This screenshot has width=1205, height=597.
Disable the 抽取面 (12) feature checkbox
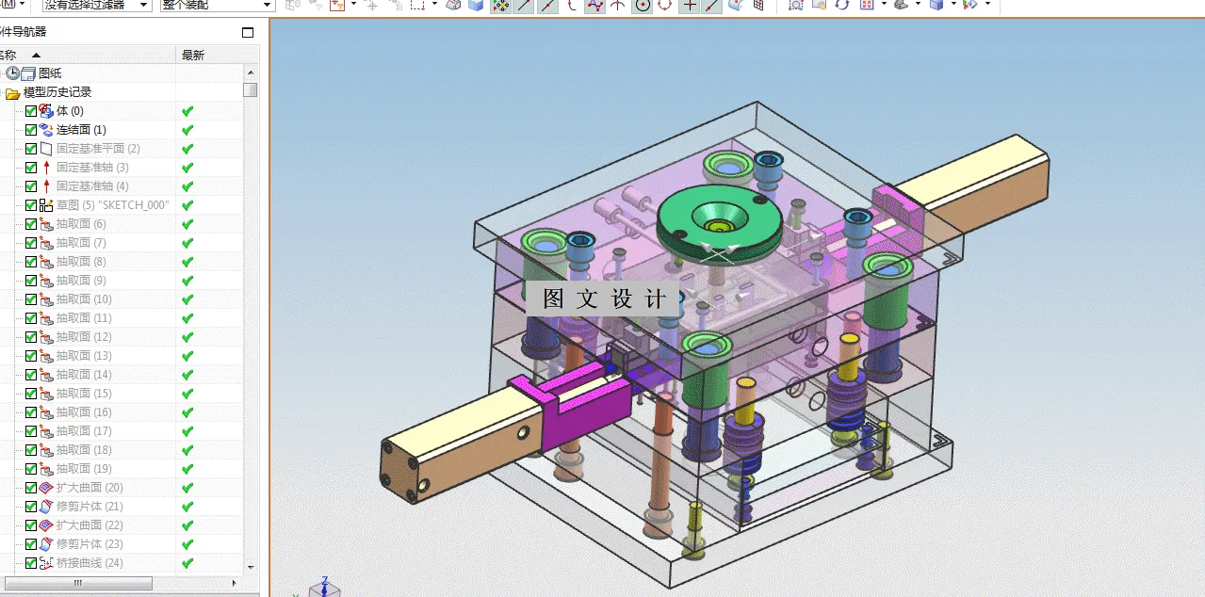pos(31,336)
